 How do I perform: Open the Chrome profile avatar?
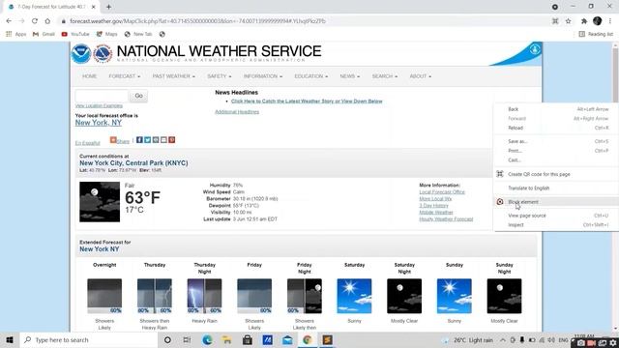[598, 21]
